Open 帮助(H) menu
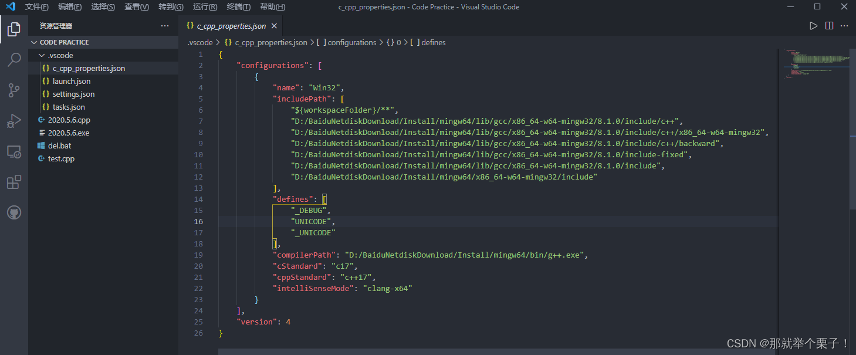The image size is (856, 355). click(x=272, y=7)
